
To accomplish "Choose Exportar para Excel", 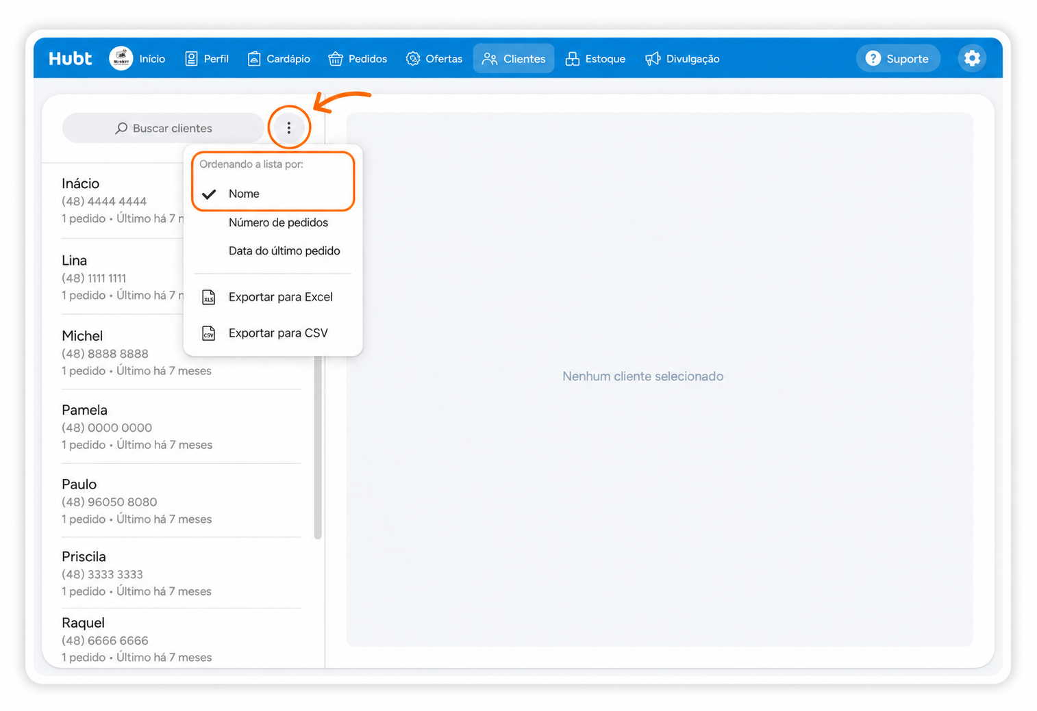I will (273, 297).
